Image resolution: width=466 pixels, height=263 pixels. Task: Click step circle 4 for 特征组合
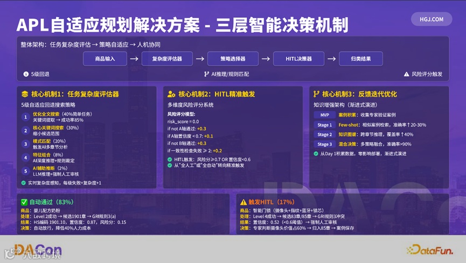[25, 158]
